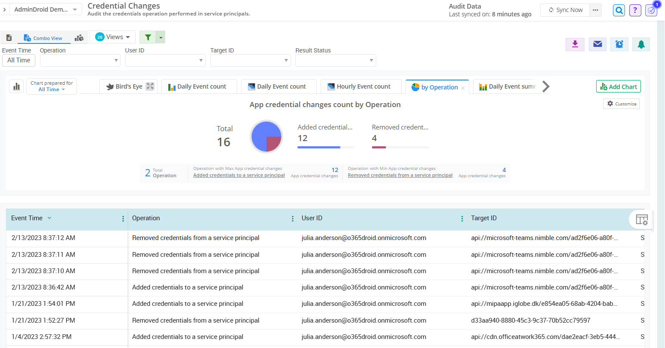Select the Grid Only view icon

[9, 37]
